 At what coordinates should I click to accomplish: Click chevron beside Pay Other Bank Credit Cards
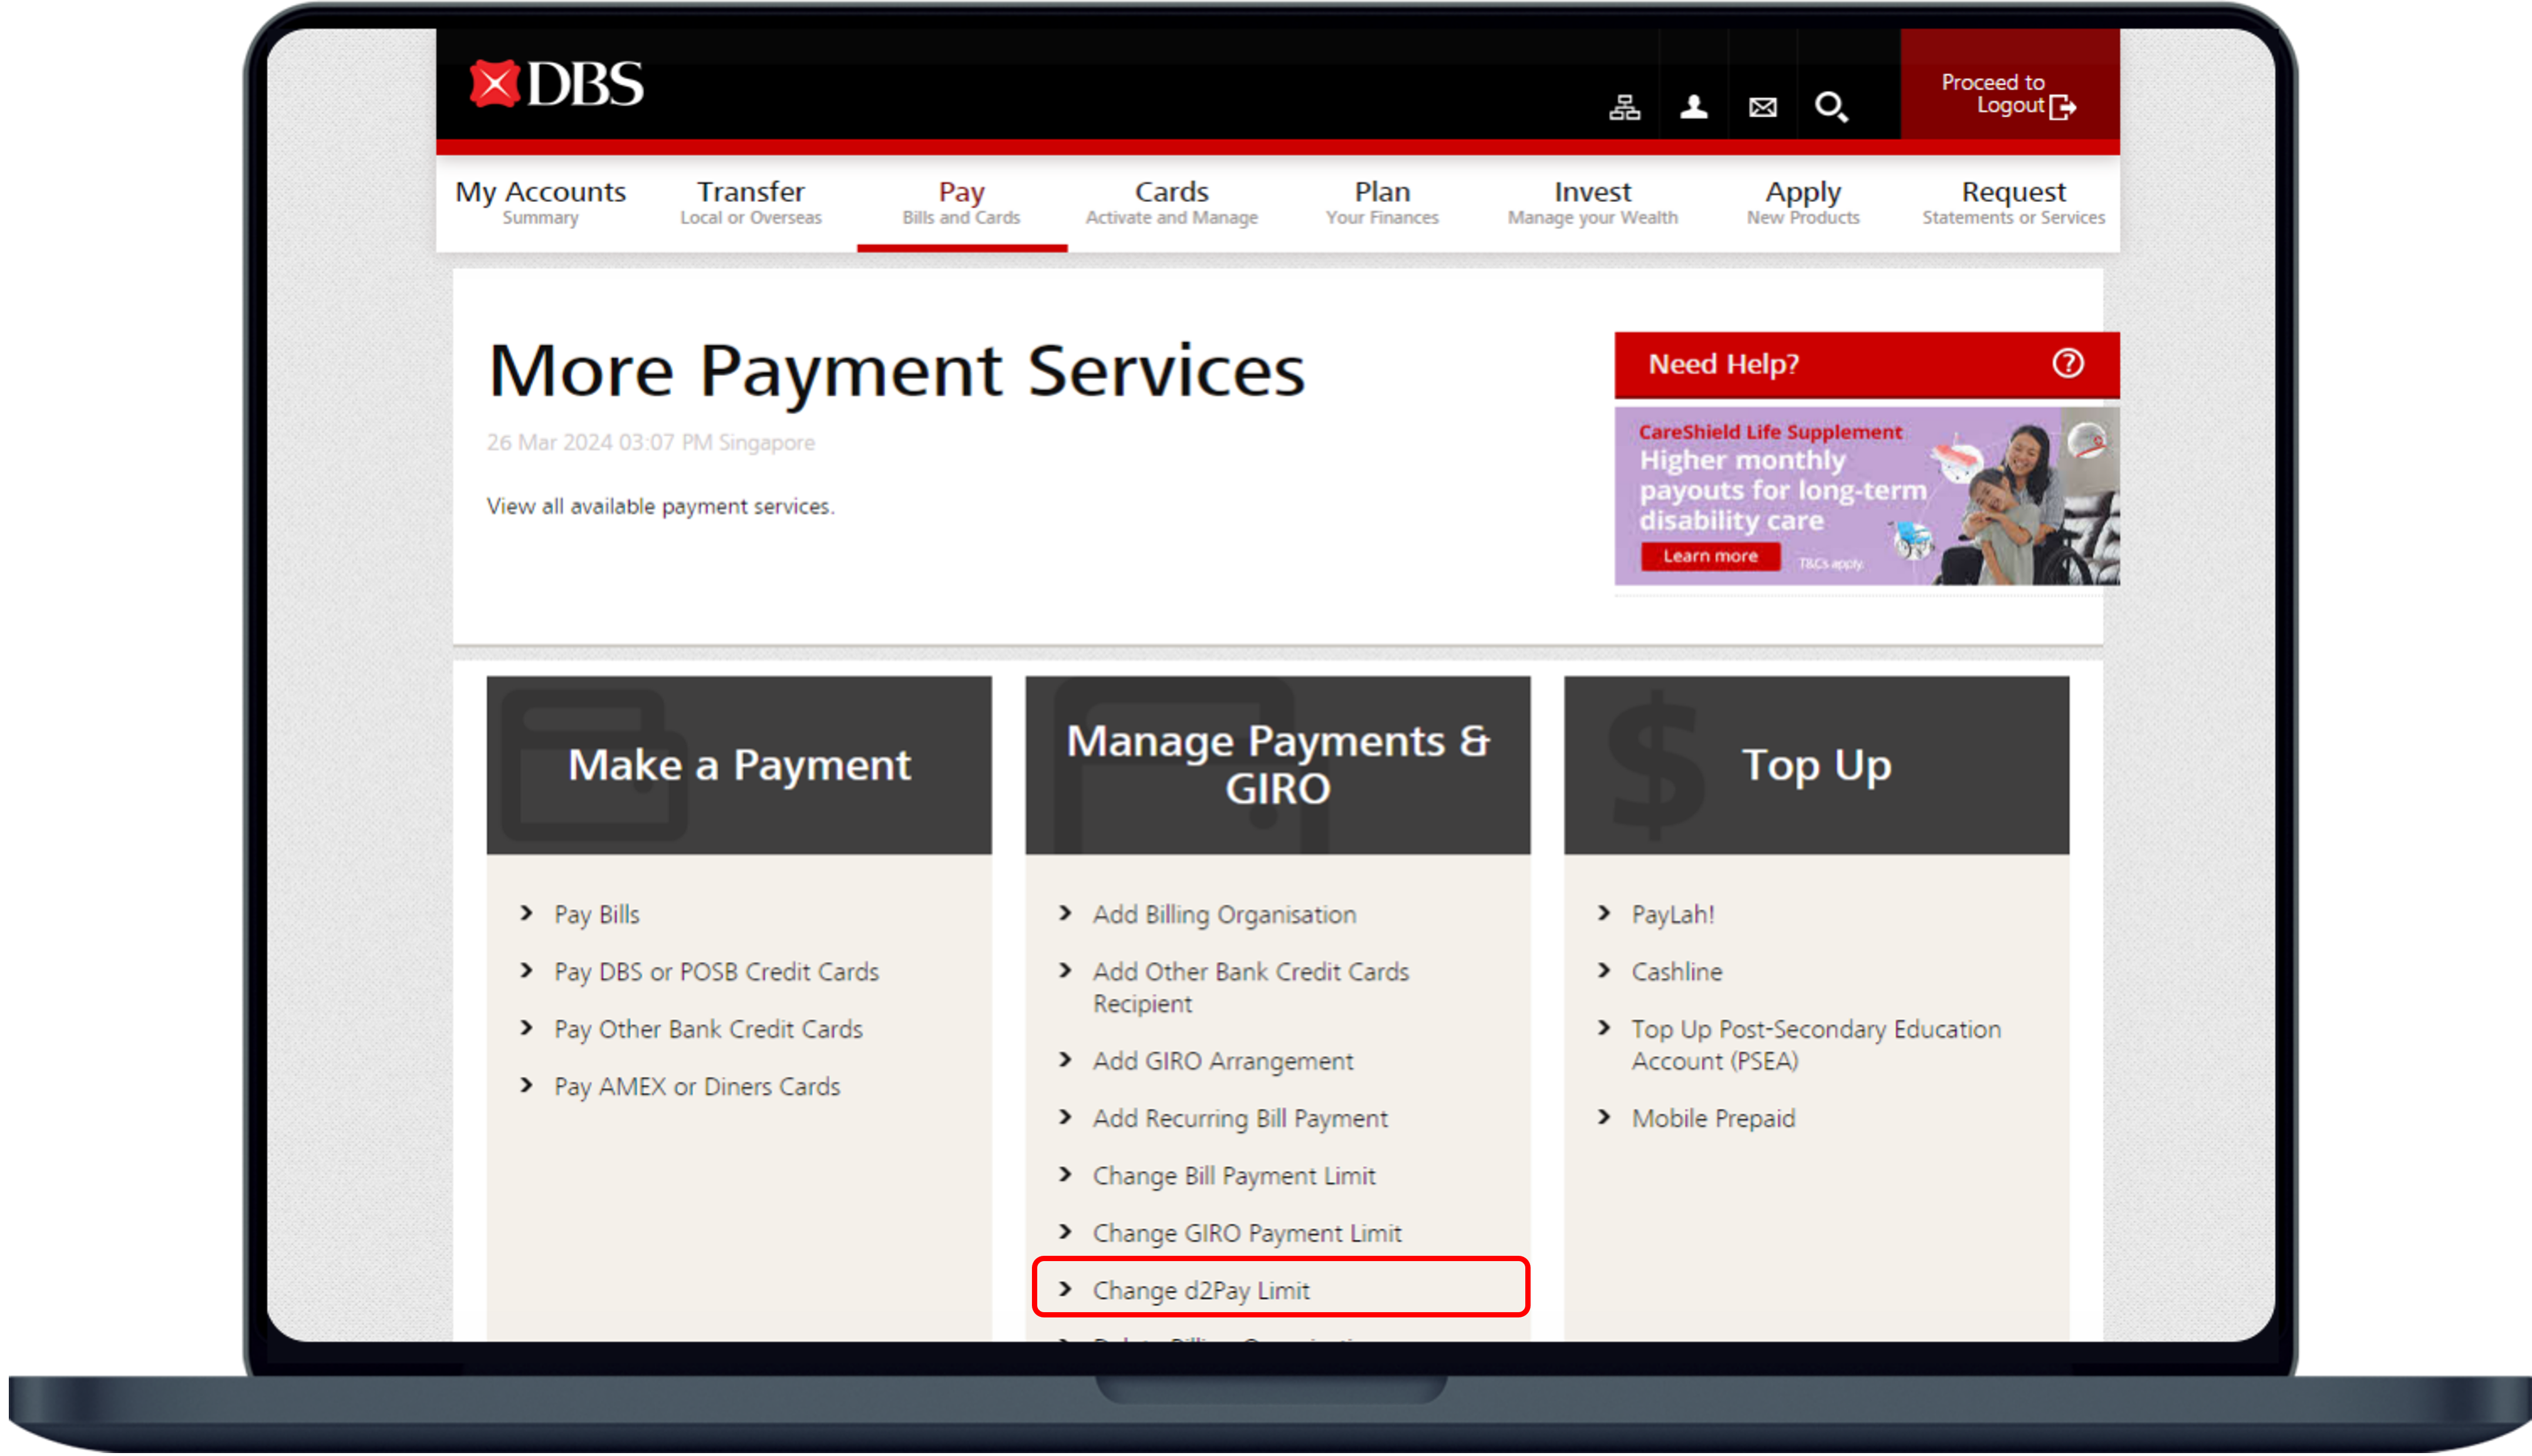[526, 1028]
